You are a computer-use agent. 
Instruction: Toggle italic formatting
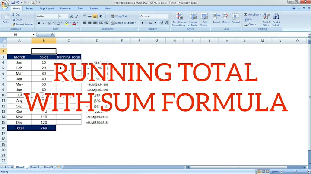[x=44, y=23]
